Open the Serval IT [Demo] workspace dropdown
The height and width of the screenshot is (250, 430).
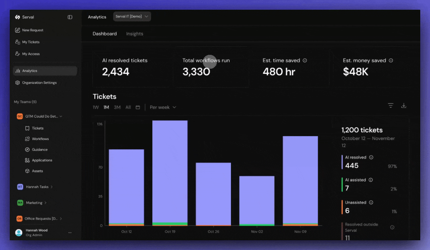coord(132,16)
